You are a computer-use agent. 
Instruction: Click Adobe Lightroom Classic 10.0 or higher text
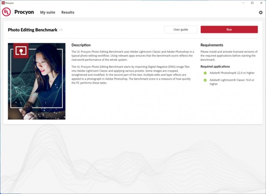(232, 82)
